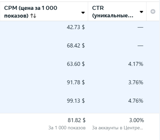Viewport: 160px width, 140px height.
Task: Click the CPM sort arrows icon
Action: (33, 16)
